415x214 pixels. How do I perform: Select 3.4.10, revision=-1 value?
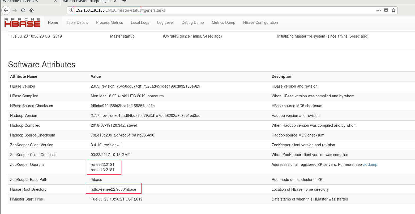pyautogui.click(x=106, y=145)
